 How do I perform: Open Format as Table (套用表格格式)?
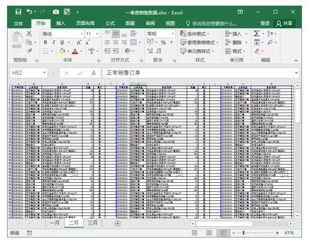pos(199,42)
